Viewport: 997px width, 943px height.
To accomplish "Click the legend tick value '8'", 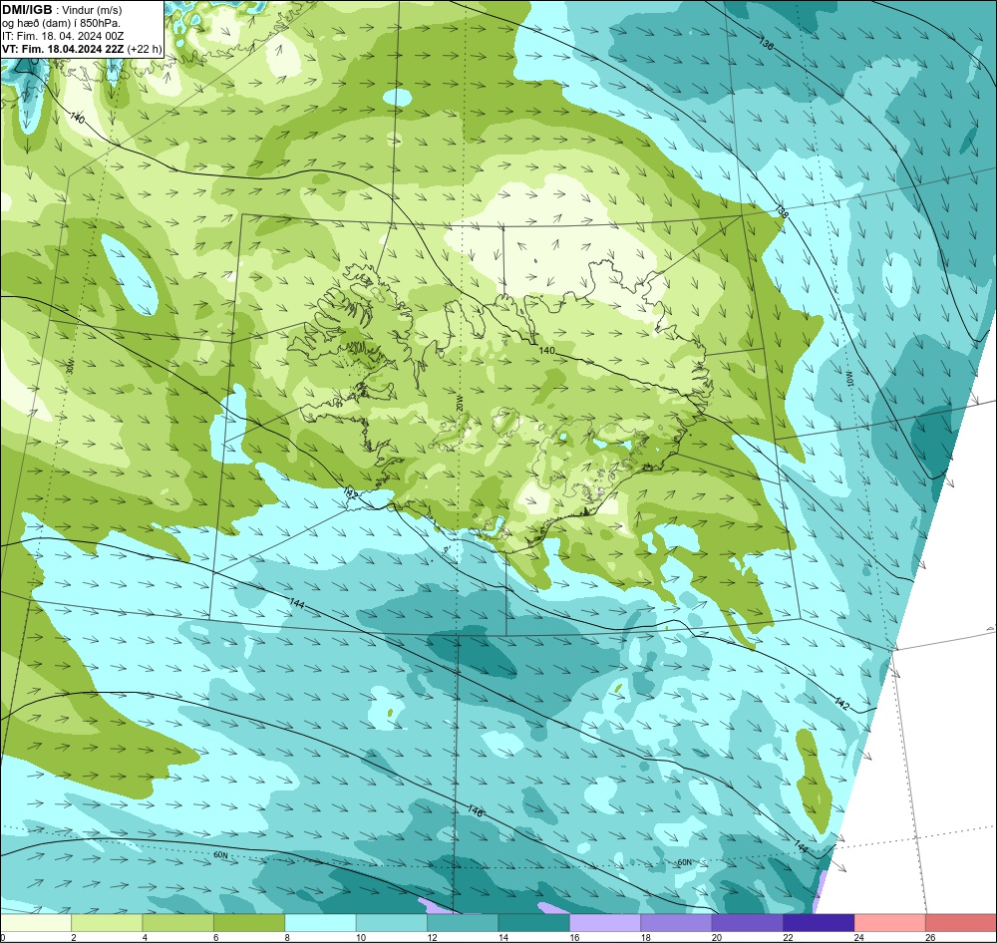I will [287, 937].
